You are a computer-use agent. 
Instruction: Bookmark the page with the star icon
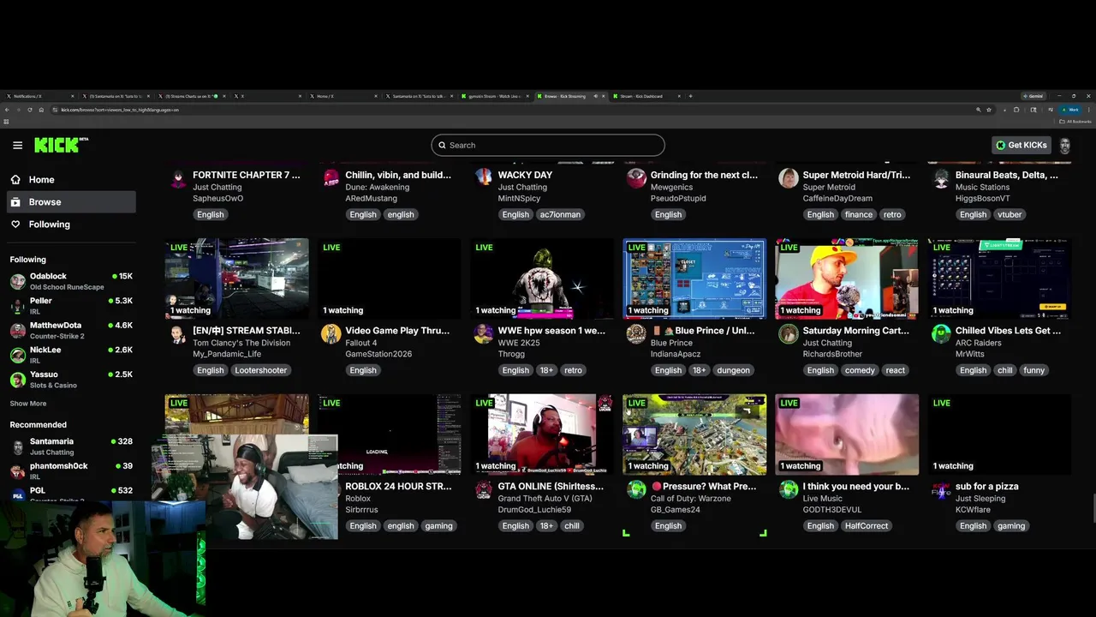(989, 110)
